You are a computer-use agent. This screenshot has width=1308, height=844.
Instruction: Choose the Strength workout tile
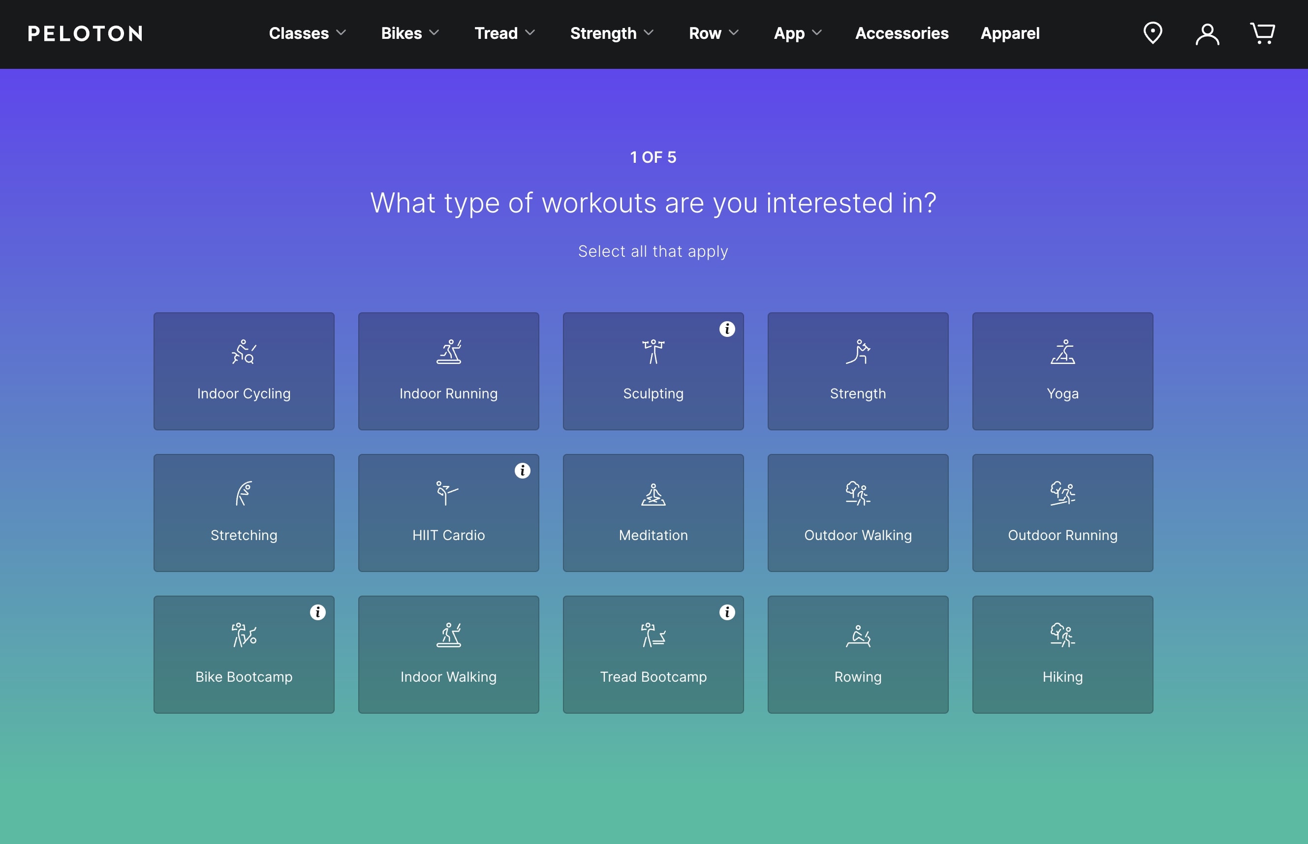(858, 371)
